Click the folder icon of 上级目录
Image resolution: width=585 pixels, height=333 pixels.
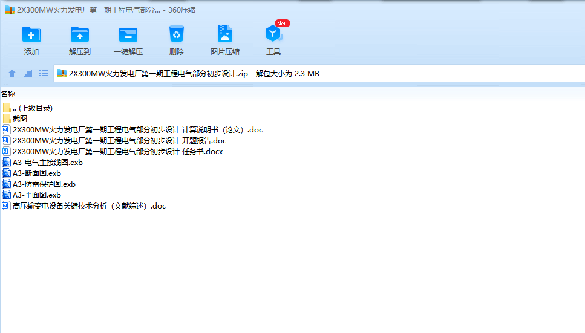tap(6, 108)
